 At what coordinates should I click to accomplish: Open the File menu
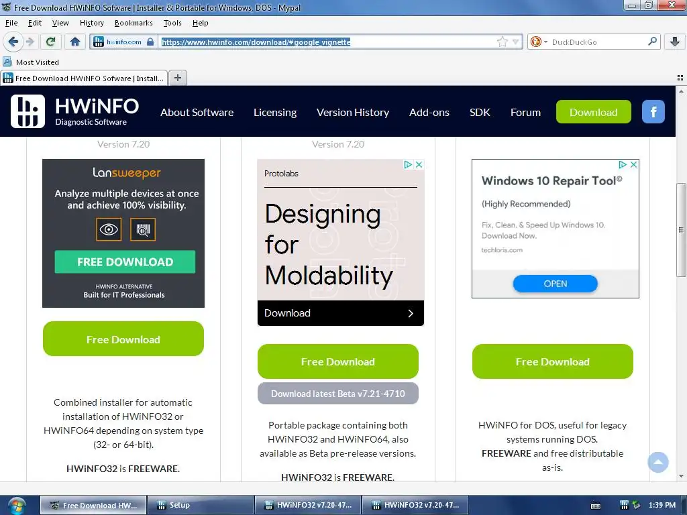point(11,23)
